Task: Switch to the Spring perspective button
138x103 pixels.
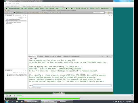Action: [x=110, y=13]
